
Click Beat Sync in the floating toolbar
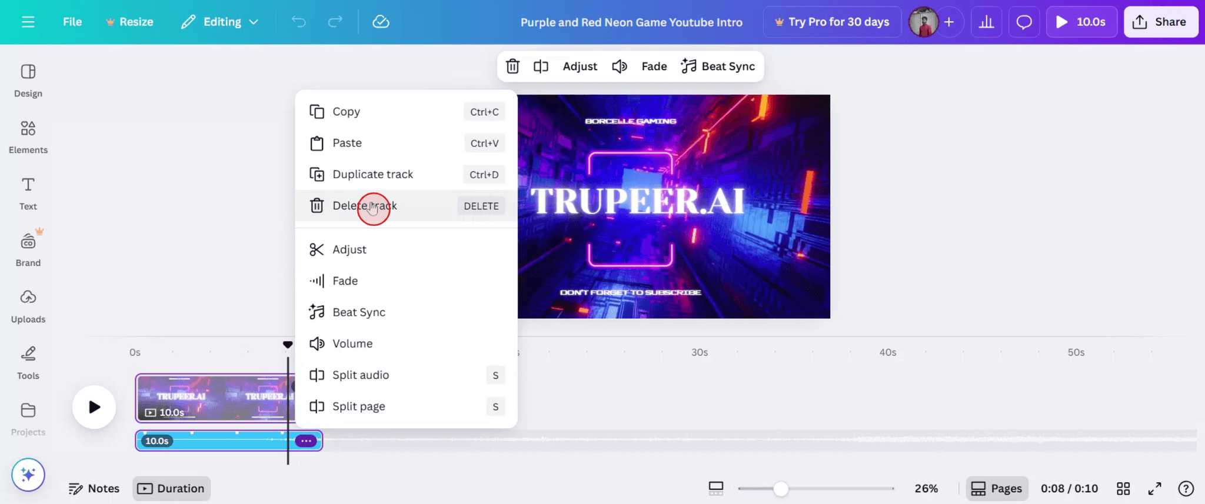tap(718, 66)
